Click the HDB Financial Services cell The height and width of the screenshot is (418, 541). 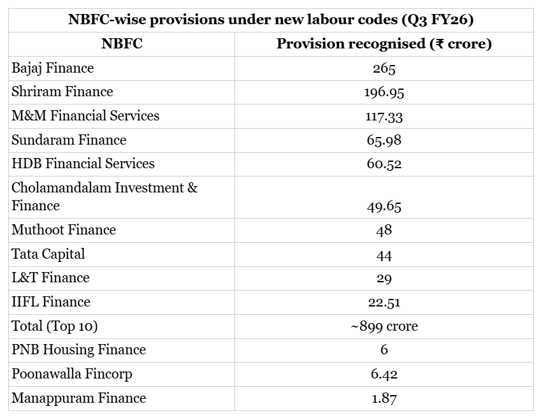pos(83,164)
